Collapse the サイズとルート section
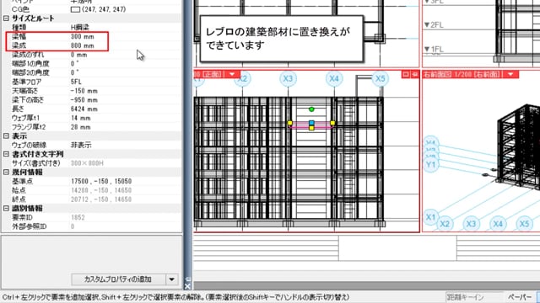 (6, 19)
